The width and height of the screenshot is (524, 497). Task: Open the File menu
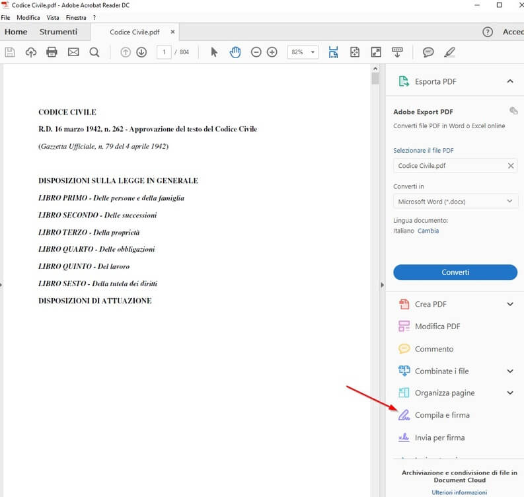(5, 18)
